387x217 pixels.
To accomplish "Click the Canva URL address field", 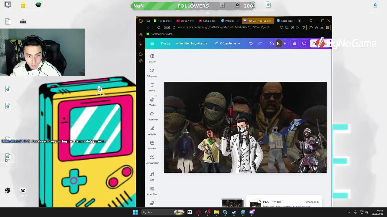I will point(223,27).
